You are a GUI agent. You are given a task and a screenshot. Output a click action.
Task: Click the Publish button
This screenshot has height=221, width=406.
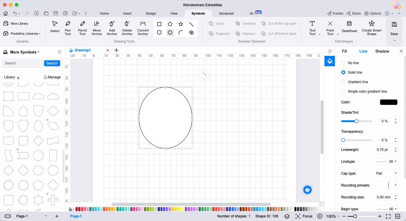click(335, 13)
